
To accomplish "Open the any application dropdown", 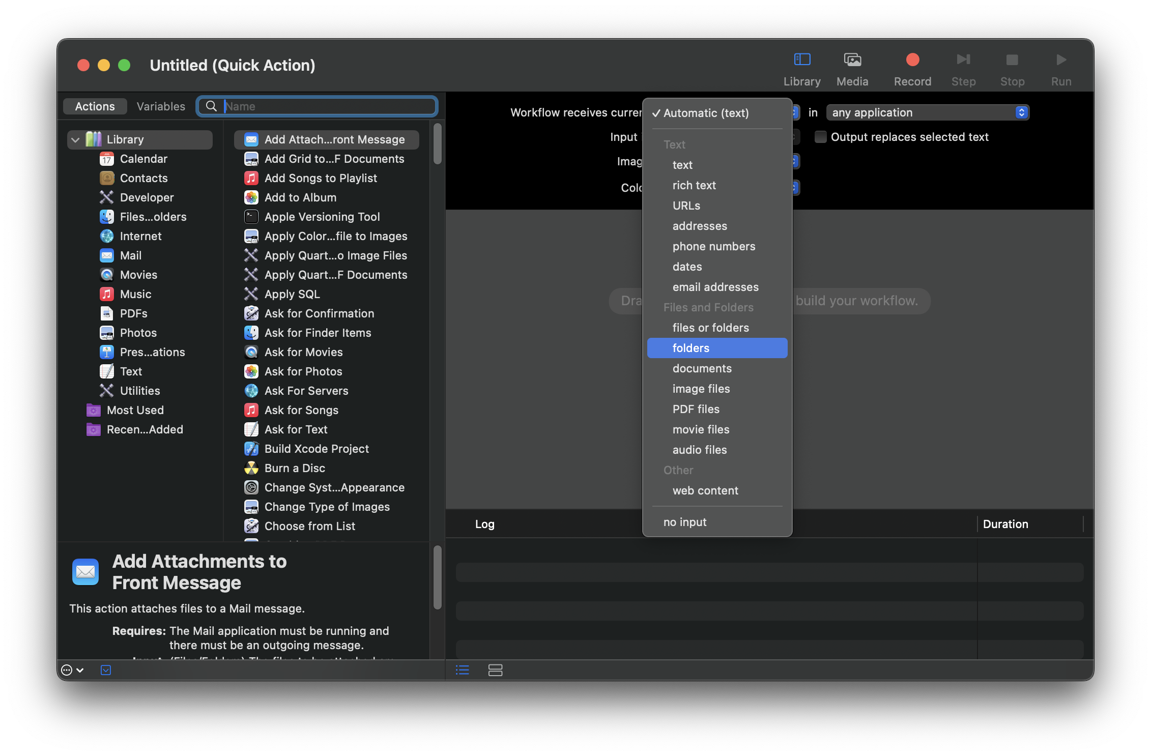I will pos(928,112).
